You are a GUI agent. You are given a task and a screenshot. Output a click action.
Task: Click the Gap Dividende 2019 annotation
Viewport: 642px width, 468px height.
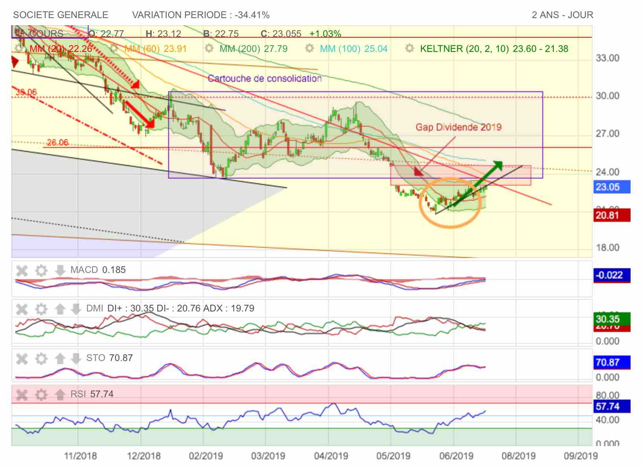pyautogui.click(x=458, y=127)
